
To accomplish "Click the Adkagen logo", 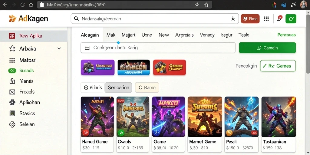I will (x=28, y=18).
